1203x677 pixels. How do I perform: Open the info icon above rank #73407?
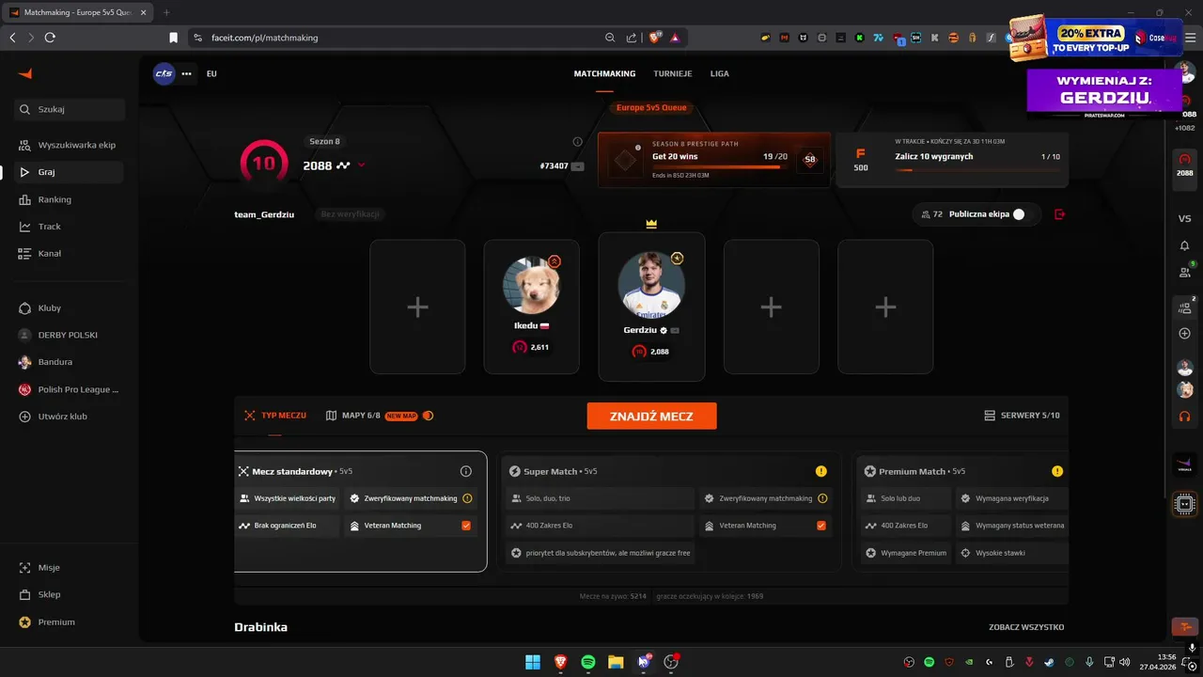(578, 142)
